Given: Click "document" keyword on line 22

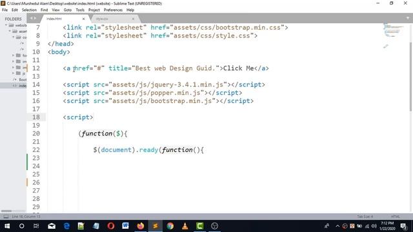Looking at the screenshot, I should pyautogui.click(x=116, y=150).
